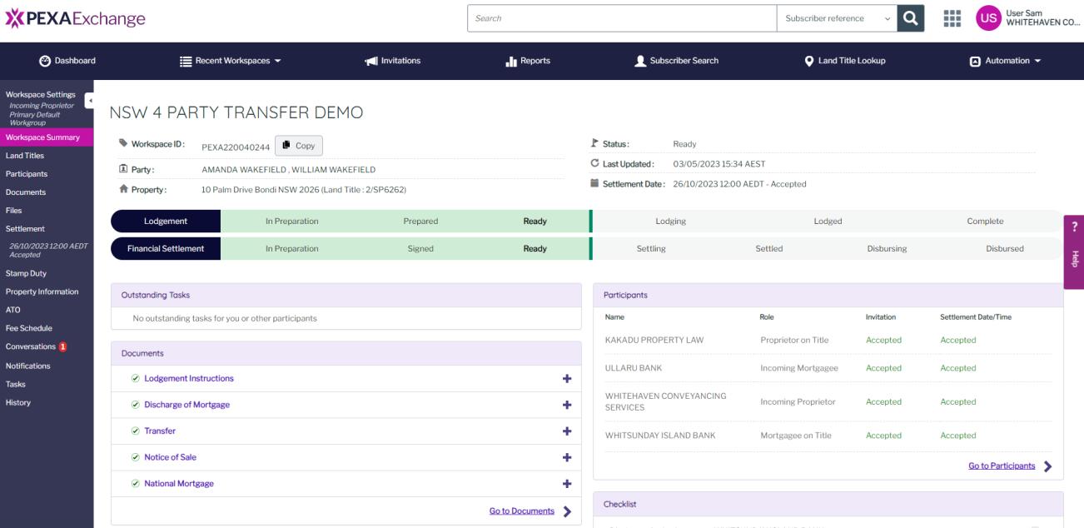This screenshot has width=1084, height=528.
Task: Expand the Transfer document plus icon
Action: pyautogui.click(x=567, y=431)
